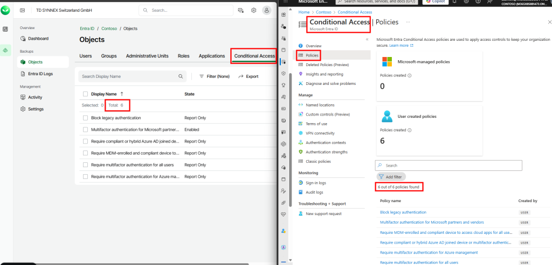
Task: Open Block legacy authentication policy link
Action: click(403, 212)
